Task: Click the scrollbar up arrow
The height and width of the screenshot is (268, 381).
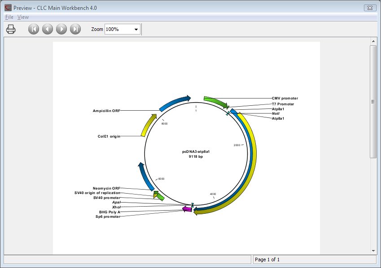Action: [x=373, y=42]
